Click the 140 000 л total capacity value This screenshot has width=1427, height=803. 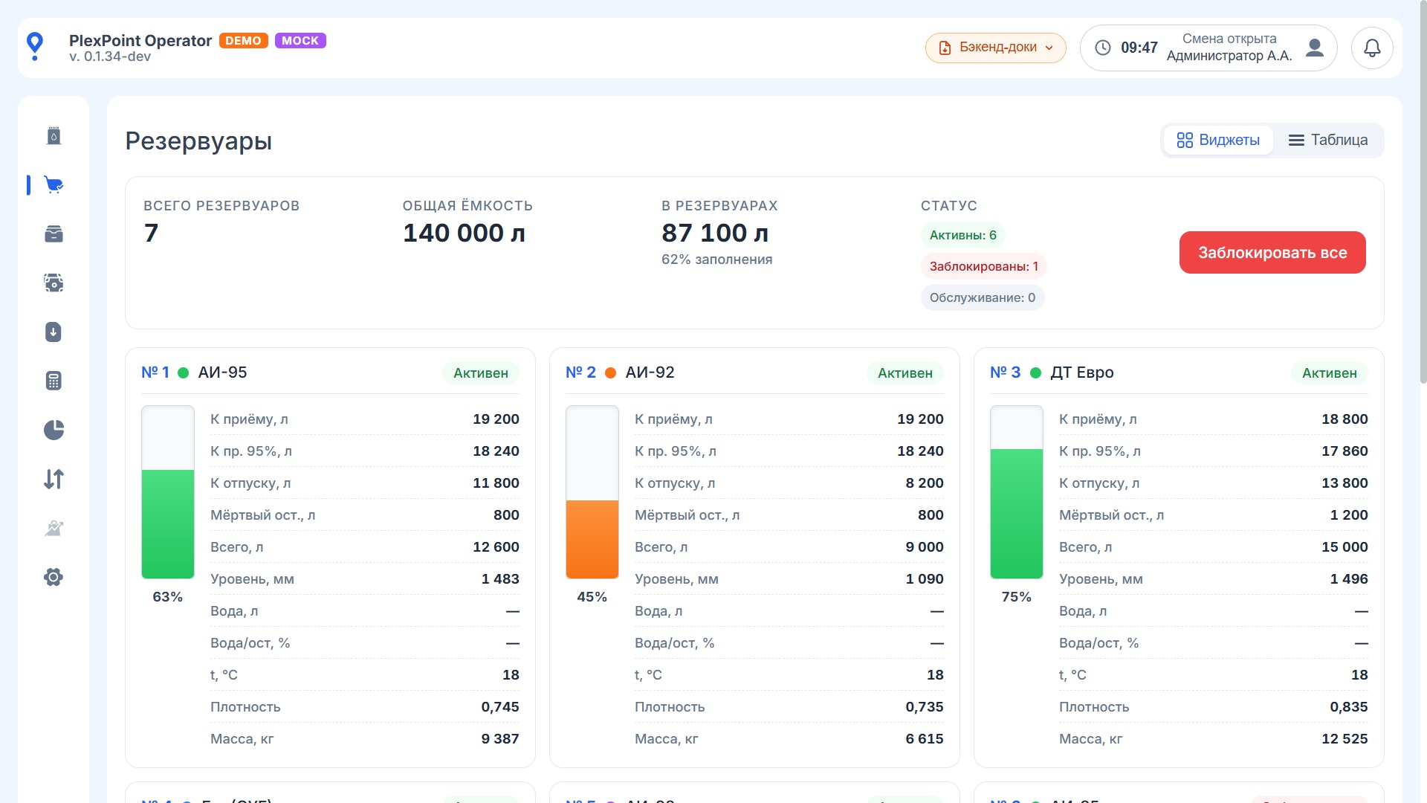(x=464, y=233)
